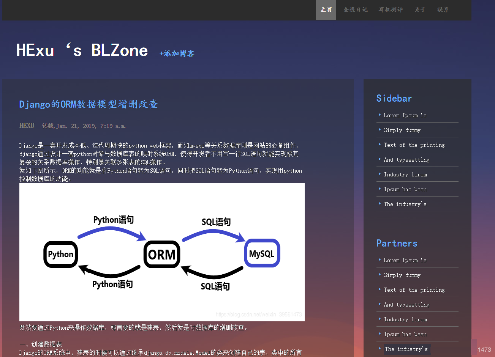Screen dimensions: 495x357
Task: Click Simply dummy in the Sidebar section
Action: tap(402, 130)
